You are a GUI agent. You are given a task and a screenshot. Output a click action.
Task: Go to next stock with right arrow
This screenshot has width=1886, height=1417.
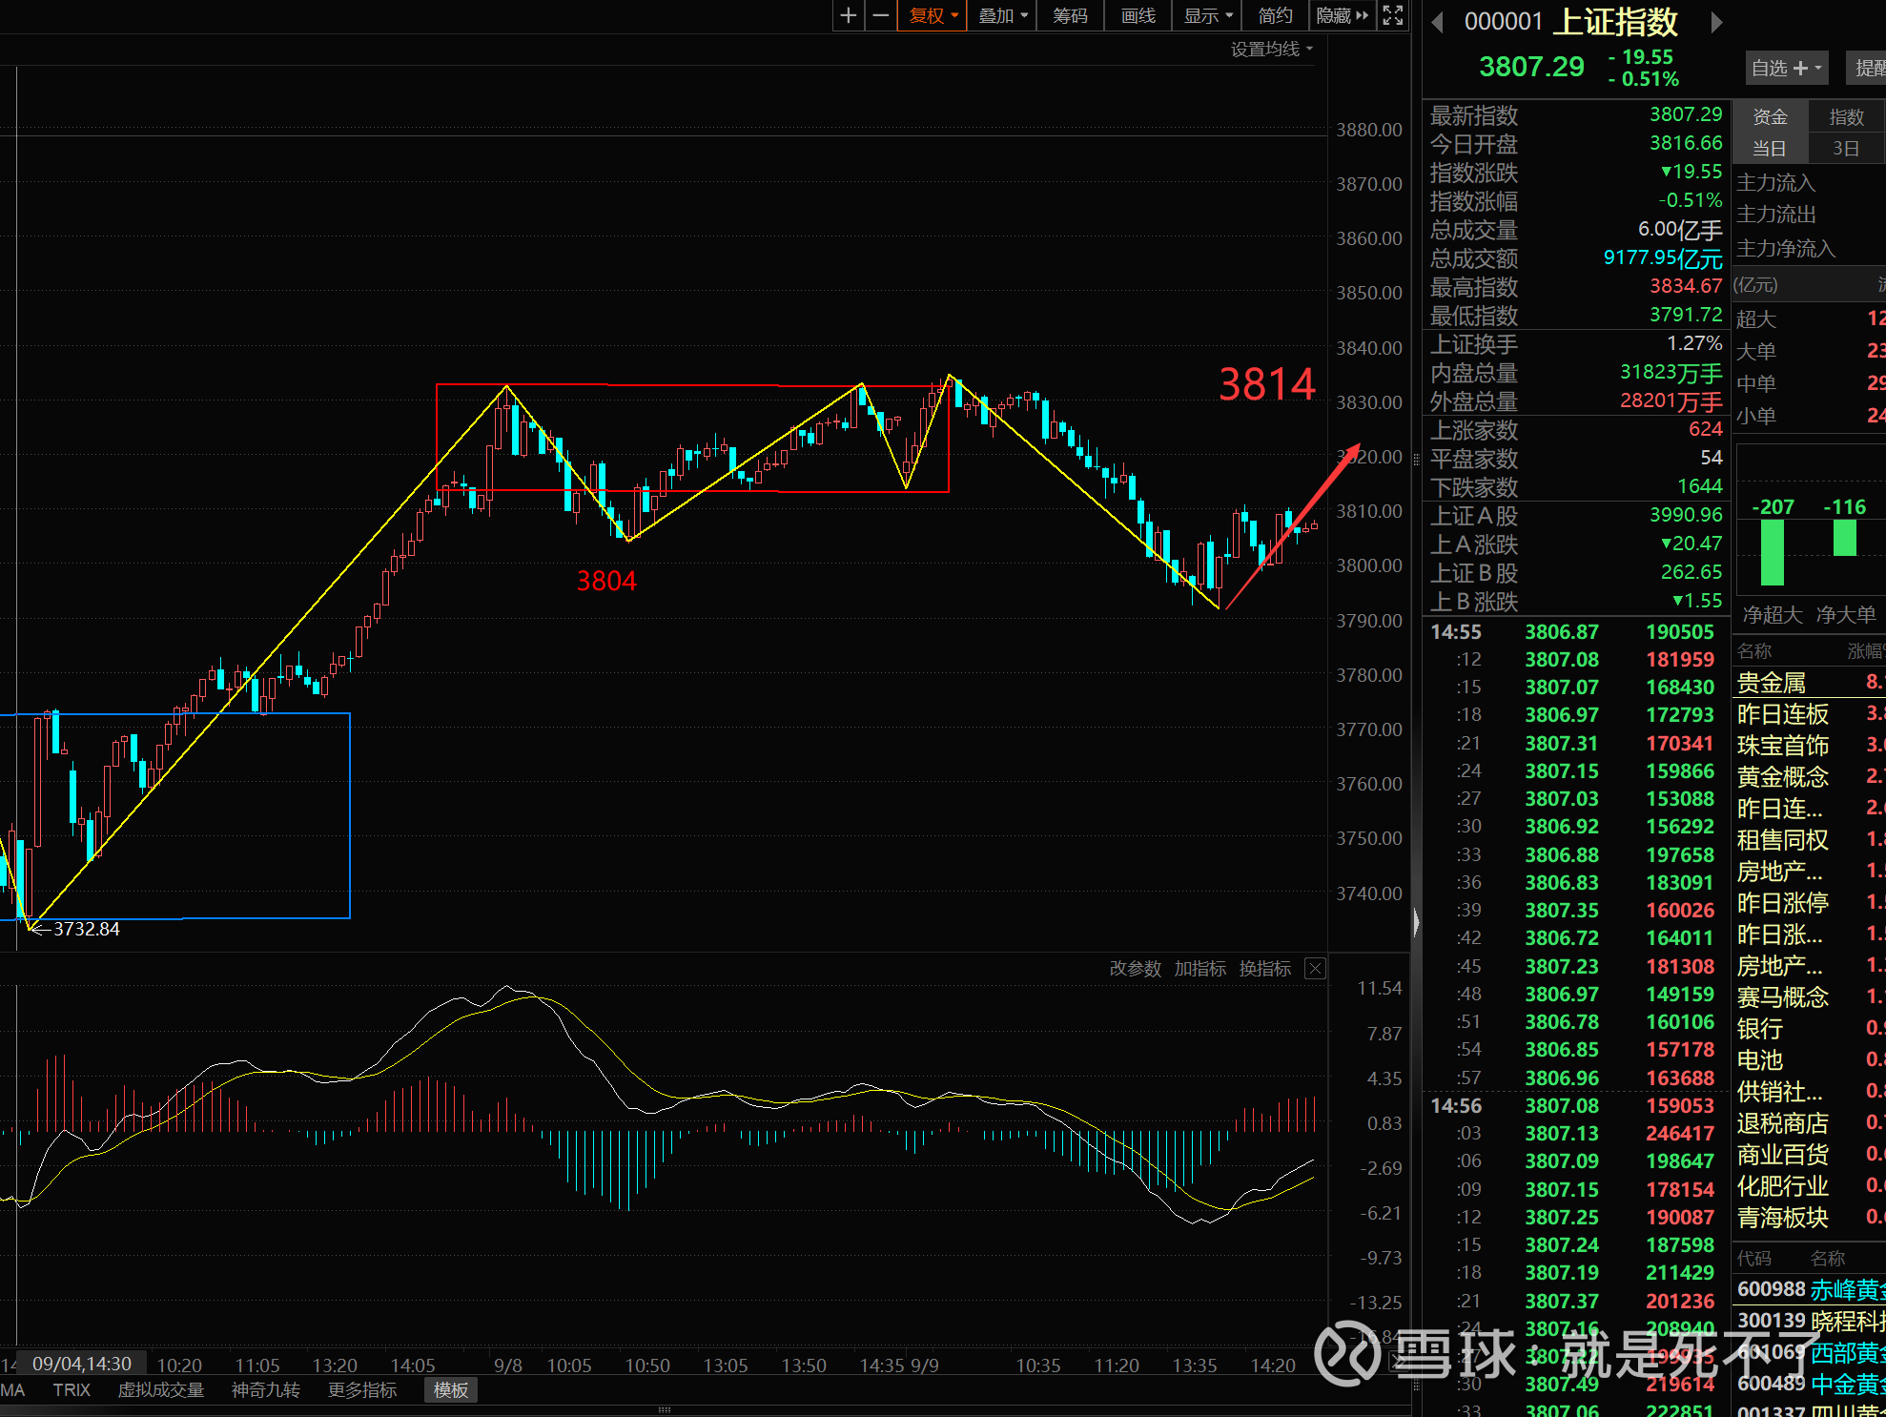coord(1716,21)
